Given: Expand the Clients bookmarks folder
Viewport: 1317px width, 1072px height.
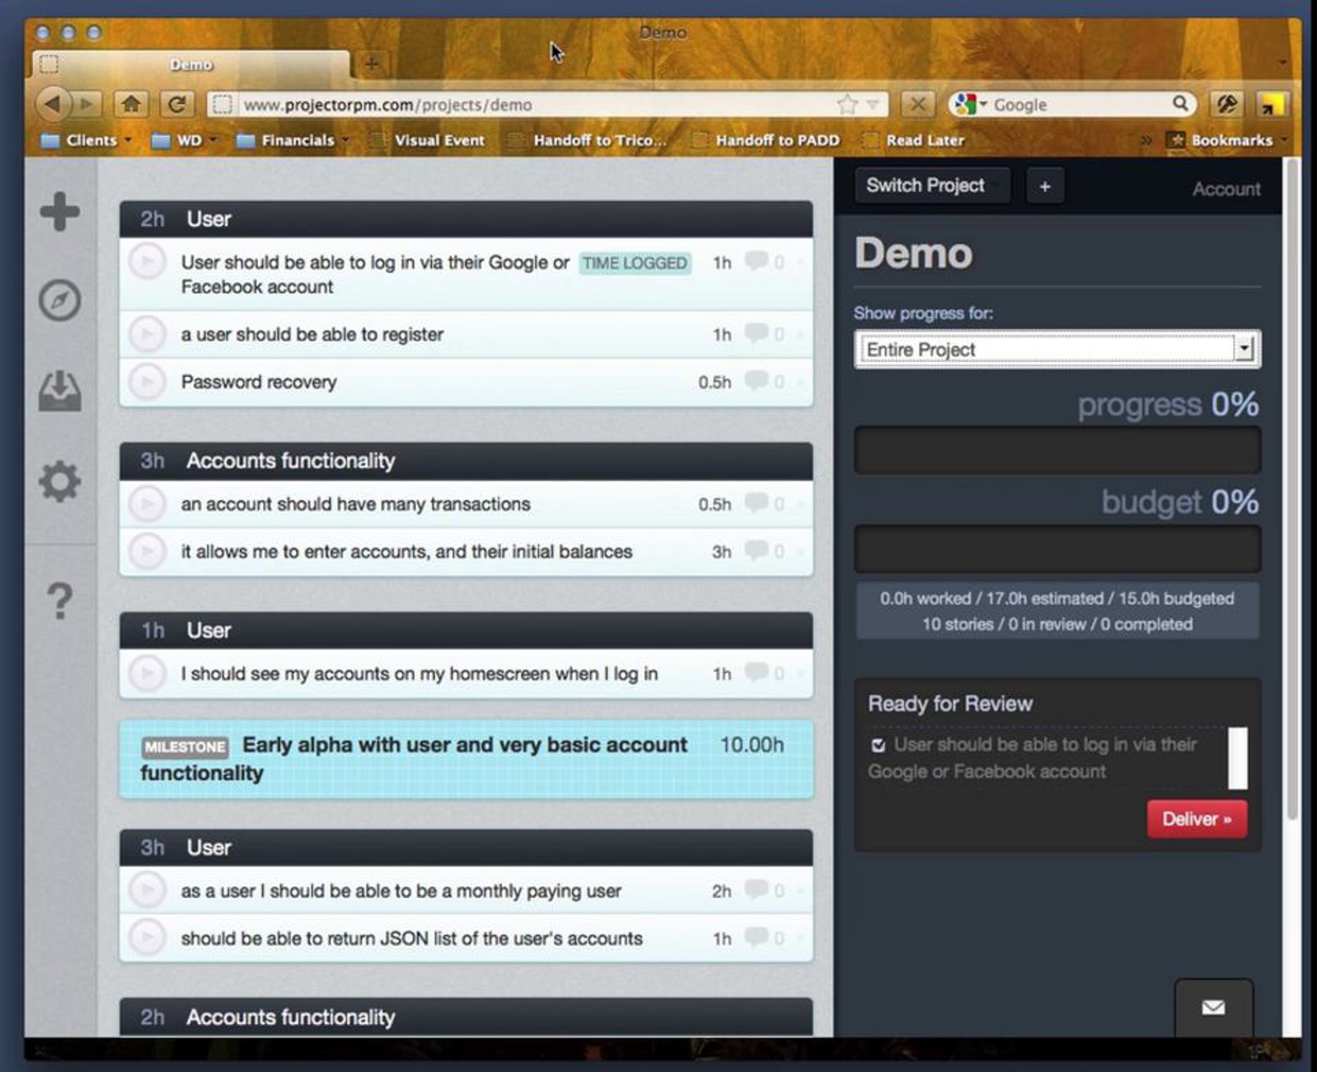Looking at the screenshot, I should pyautogui.click(x=85, y=141).
